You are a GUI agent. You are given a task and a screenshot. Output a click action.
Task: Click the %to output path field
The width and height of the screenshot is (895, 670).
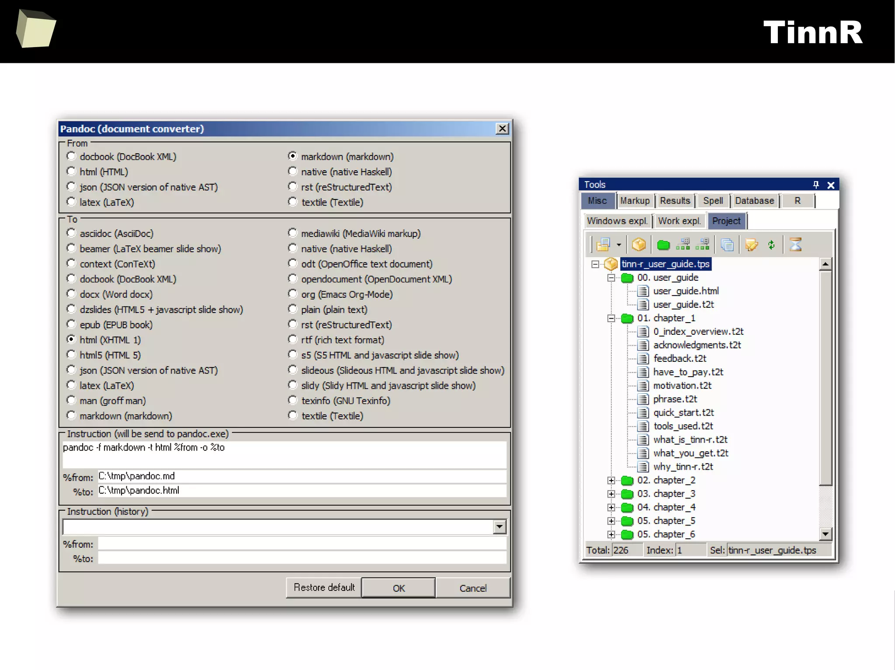302,491
